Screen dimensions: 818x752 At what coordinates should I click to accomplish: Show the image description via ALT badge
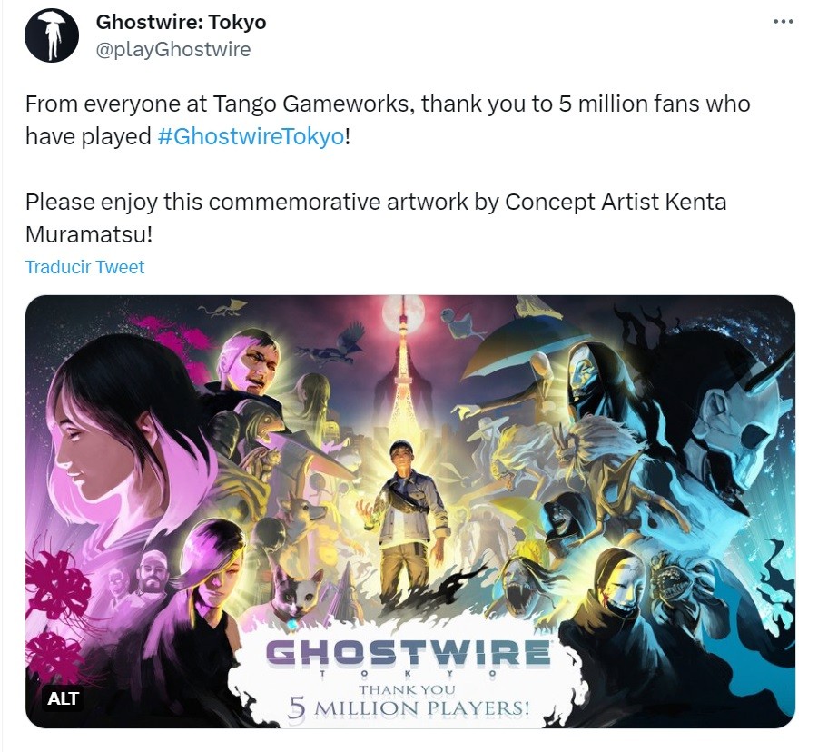[x=64, y=698]
